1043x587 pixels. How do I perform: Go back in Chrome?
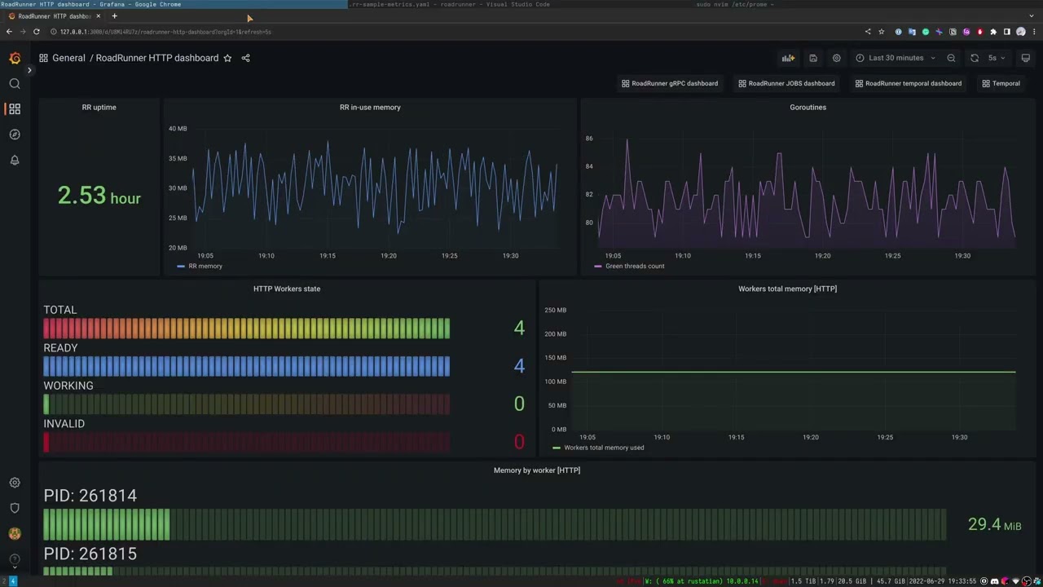coord(9,32)
